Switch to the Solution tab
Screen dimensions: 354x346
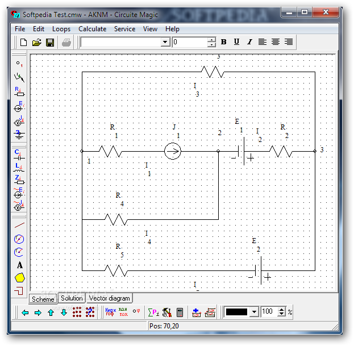point(72,298)
